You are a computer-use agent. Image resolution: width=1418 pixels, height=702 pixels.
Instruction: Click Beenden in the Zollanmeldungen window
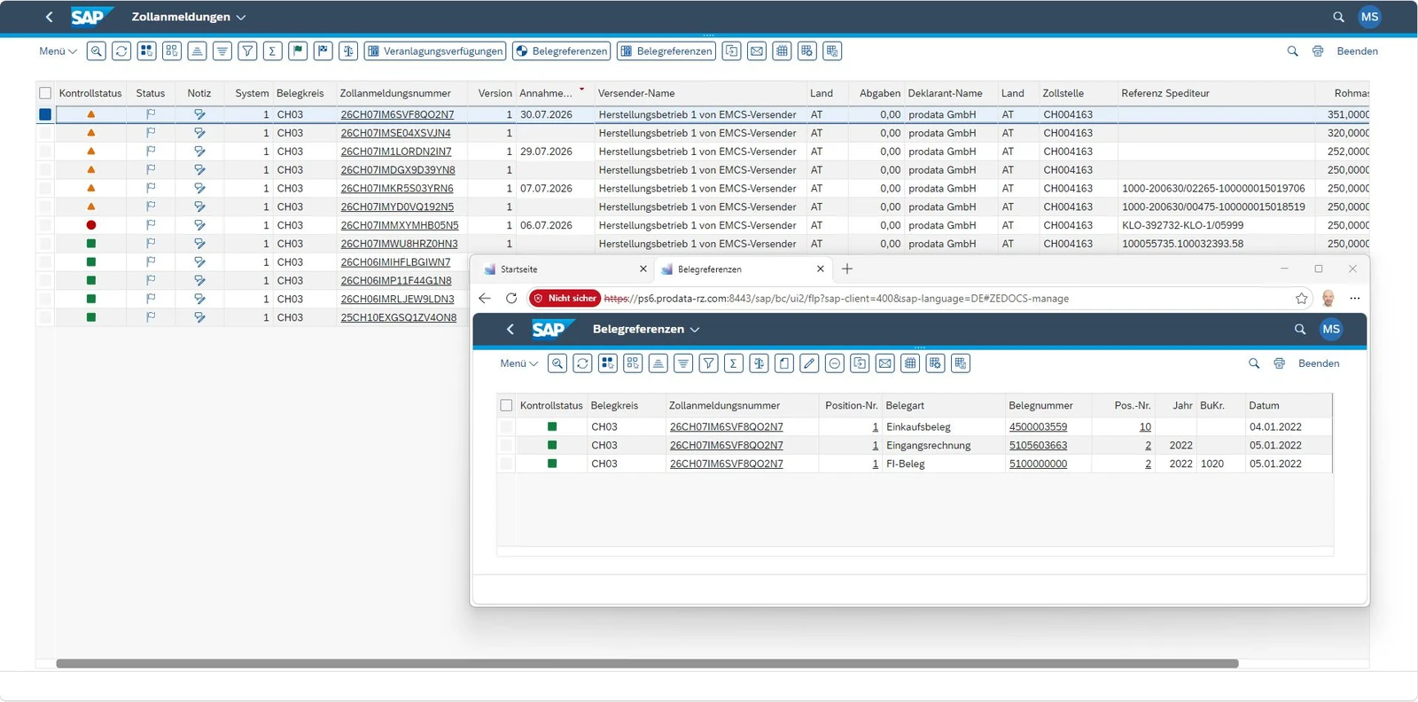1357,51
